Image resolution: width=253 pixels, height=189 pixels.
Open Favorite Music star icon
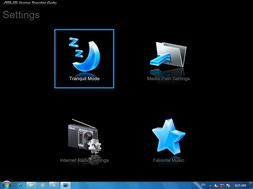click(169, 136)
